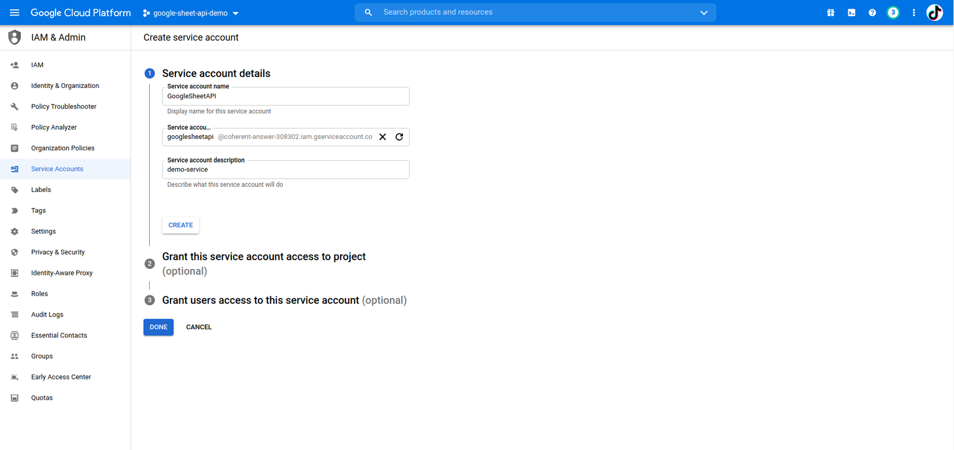Click the Identity & Organization icon

pyautogui.click(x=14, y=86)
